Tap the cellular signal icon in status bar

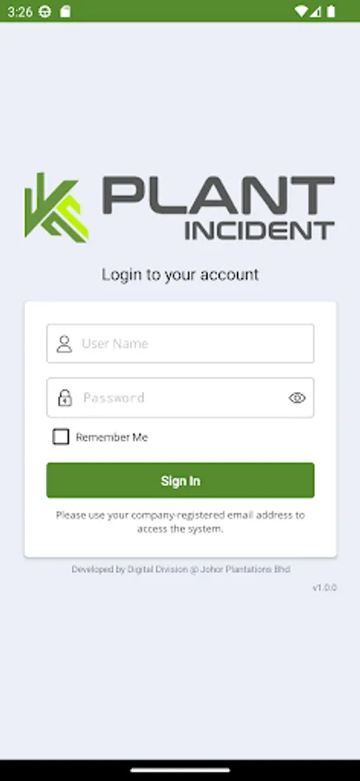[316, 11]
